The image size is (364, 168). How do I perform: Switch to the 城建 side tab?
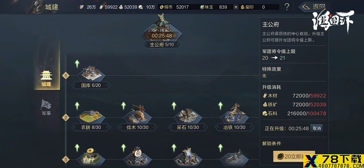[x=47, y=78]
